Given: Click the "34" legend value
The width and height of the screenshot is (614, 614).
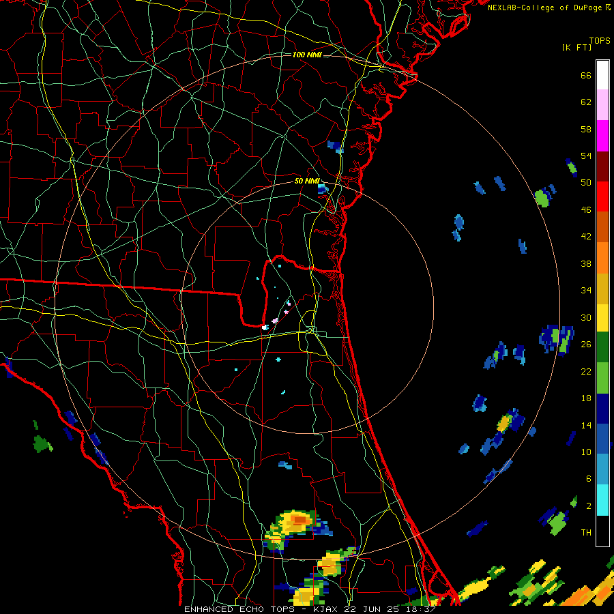Looking at the screenshot, I should point(586,291).
